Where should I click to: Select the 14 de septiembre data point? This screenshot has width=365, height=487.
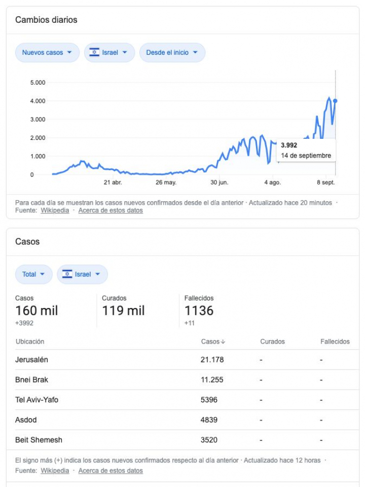tap(335, 101)
